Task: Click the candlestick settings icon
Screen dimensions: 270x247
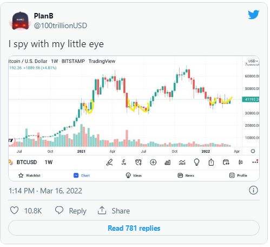Action: (240, 162)
